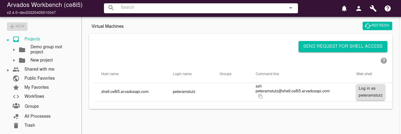This screenshot has width=401, height=134.
Task: Open the notifications bell icon
Action: pos(344,8)
